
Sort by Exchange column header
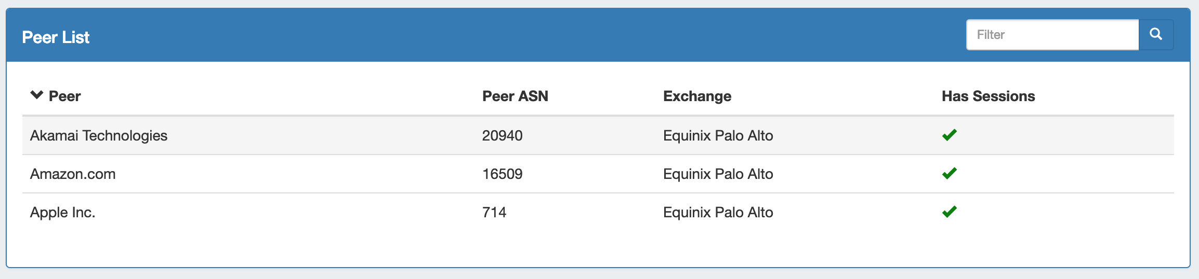[x=696, y=96]
